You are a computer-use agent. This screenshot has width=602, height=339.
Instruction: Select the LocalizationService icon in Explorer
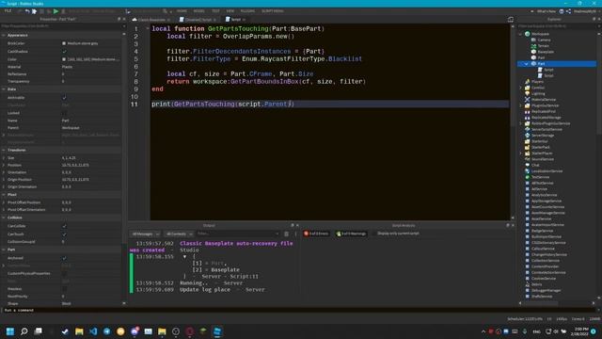pyautogui.click(x=528, y=171)
